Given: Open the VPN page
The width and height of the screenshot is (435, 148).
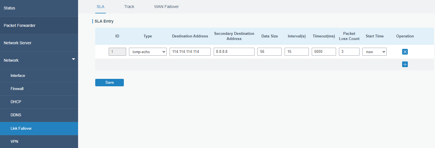Looking at the screenshot, I should tap(14, 141).
